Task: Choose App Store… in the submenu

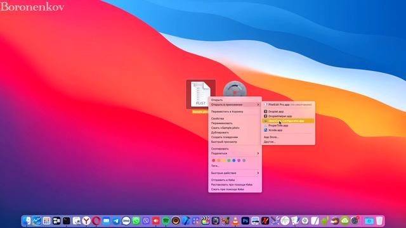Action: pyautogui.click(x=288, y=137)
